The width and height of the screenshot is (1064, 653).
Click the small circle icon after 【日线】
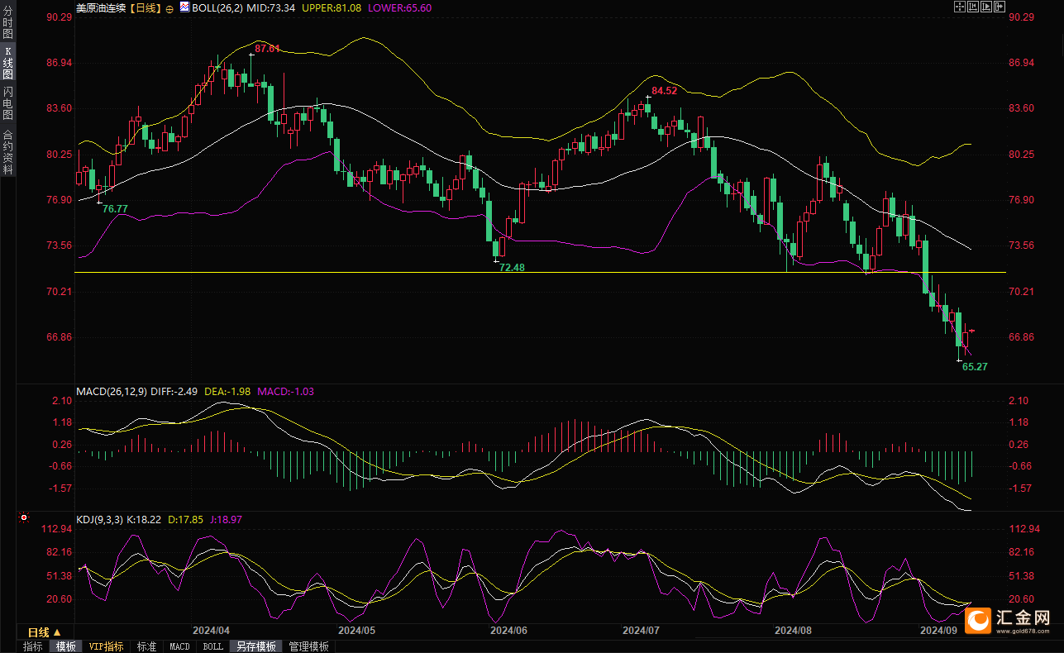click(x=169, y=8)
